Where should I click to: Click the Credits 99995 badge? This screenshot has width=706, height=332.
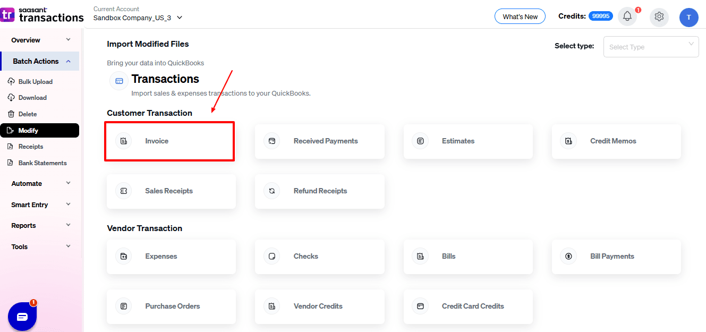[x=600, y=16]
